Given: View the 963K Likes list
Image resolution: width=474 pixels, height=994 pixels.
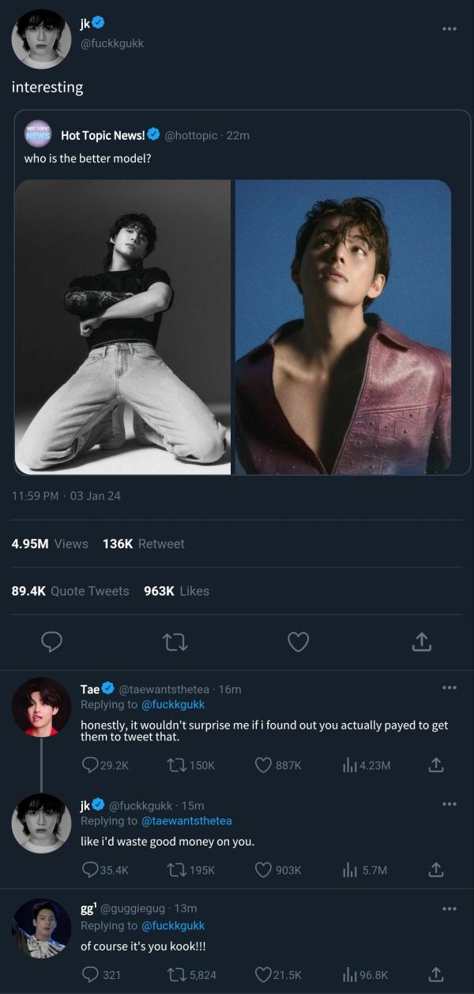Looking at the screenshot, I should click(x=176, y=591).
